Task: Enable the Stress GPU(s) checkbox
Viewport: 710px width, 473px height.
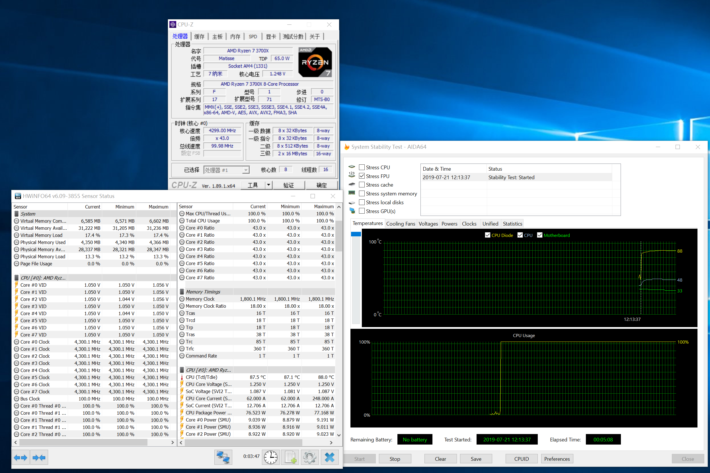Action: (362, 211)
